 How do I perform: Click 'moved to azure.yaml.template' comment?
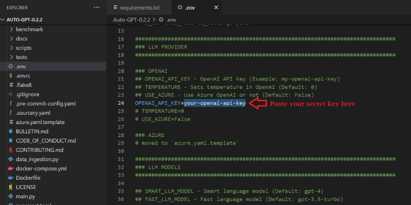187,143
